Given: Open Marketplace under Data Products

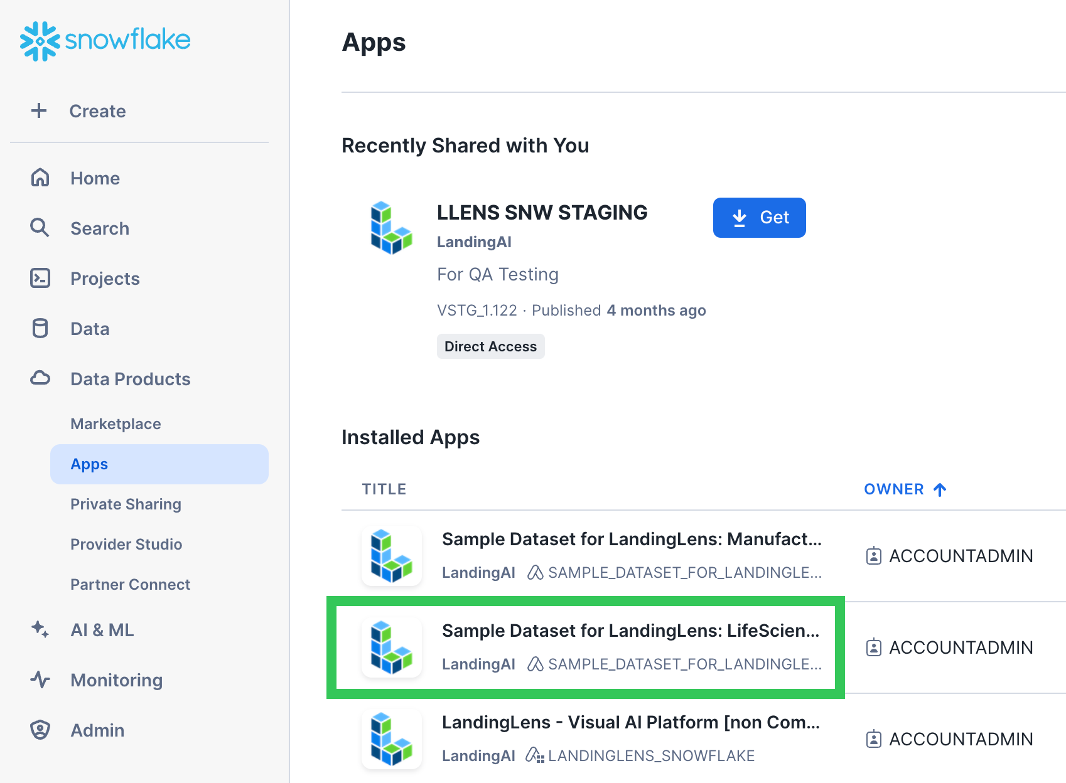Looking at the screenshot, I should point(116,424).
